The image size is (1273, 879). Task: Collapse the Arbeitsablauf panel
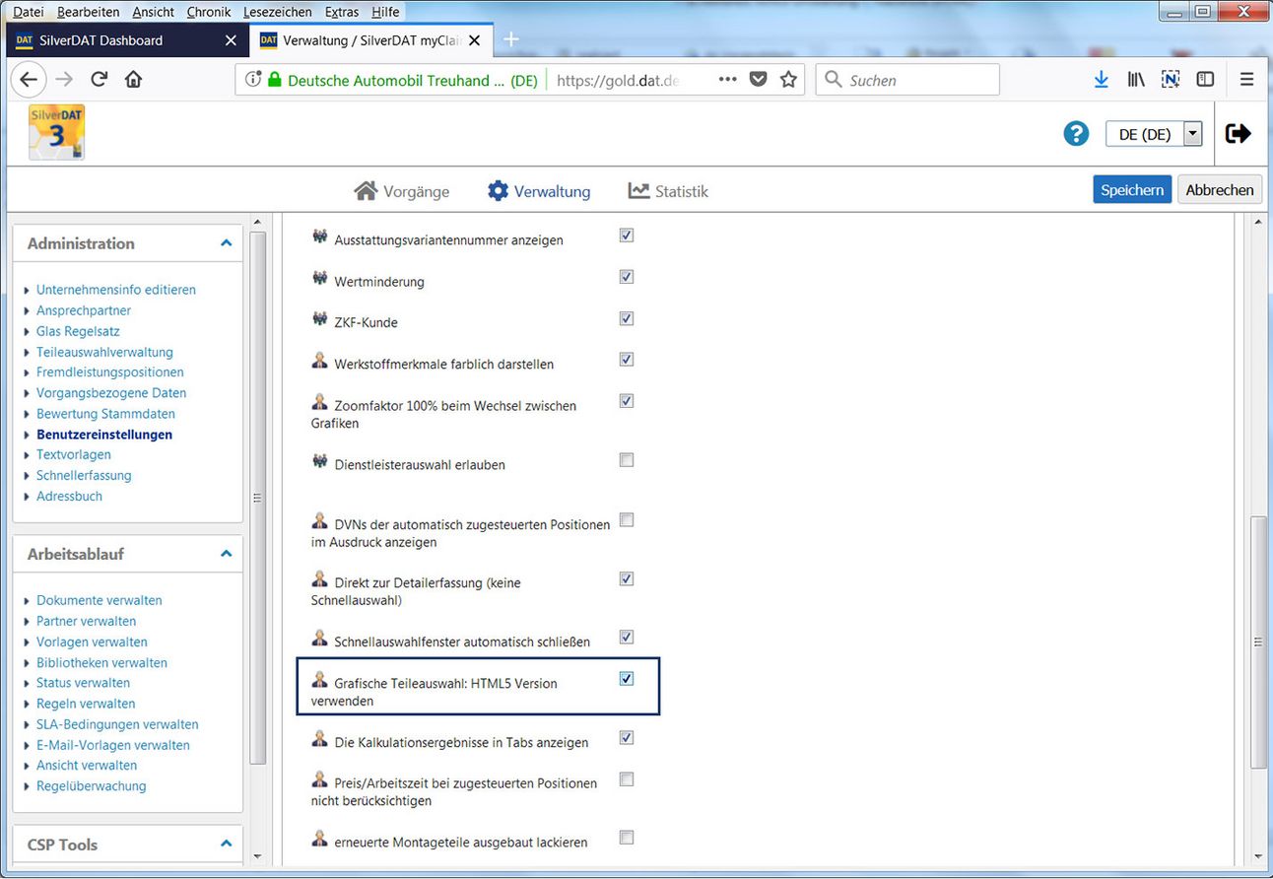[x=226, y=554]
